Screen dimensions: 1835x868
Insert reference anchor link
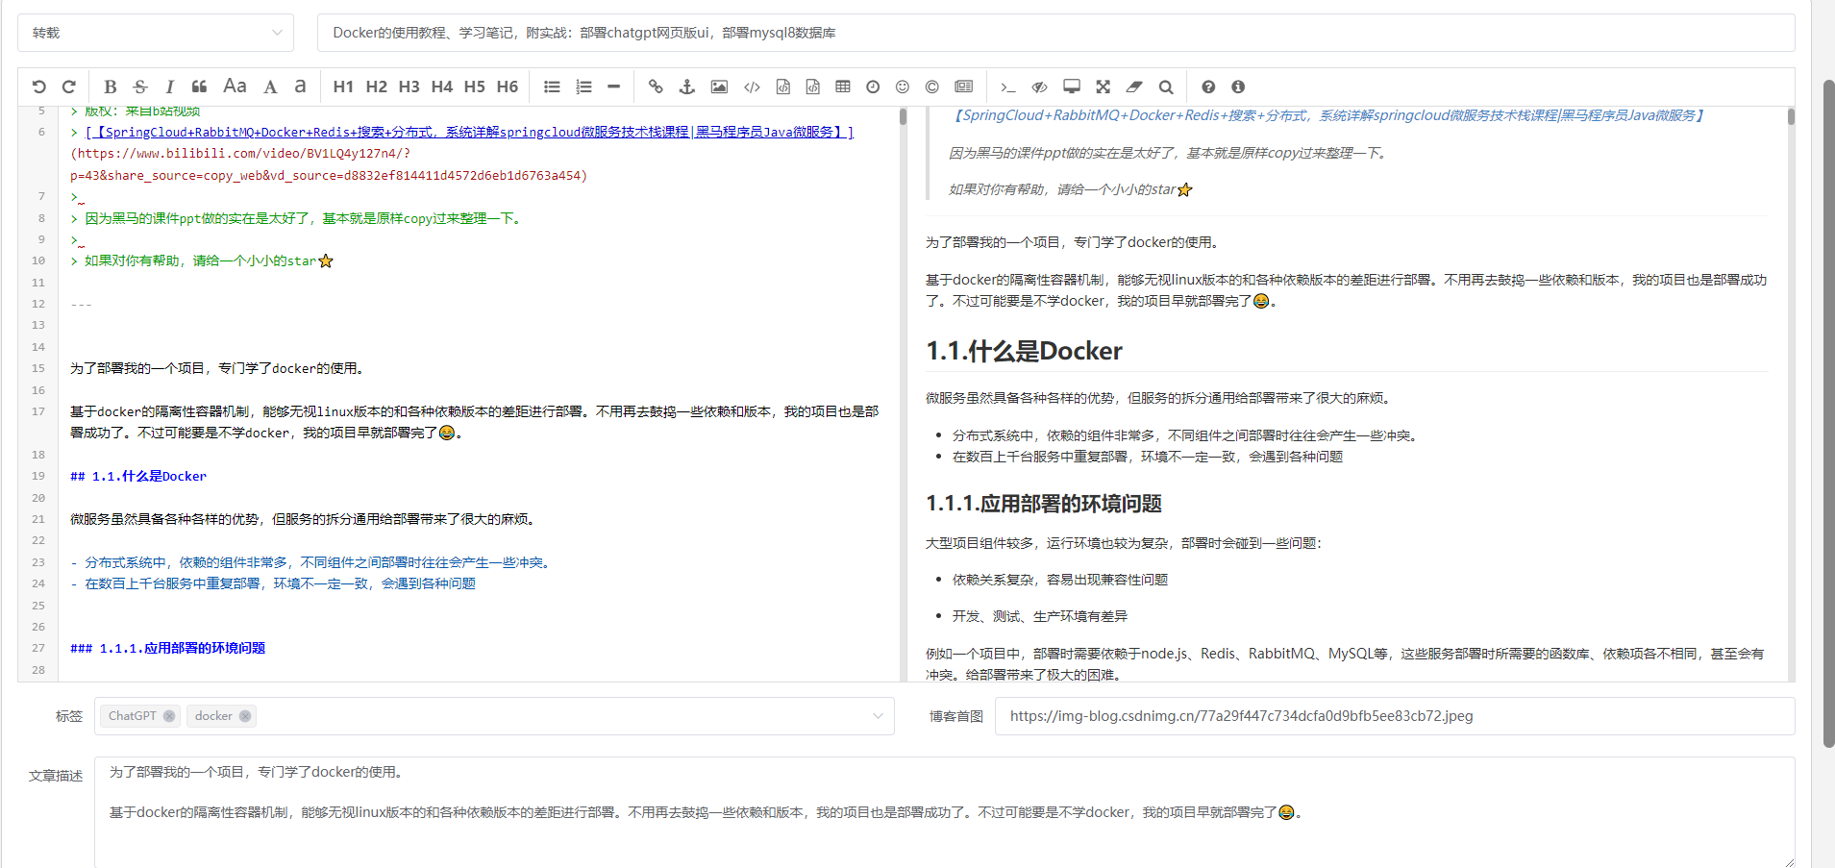686,87
